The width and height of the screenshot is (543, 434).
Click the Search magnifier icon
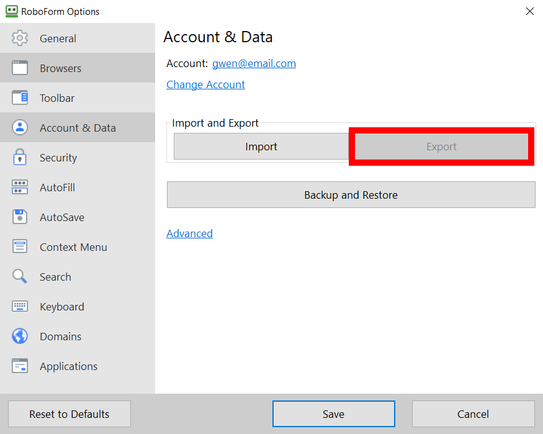[x=20, y=276]
